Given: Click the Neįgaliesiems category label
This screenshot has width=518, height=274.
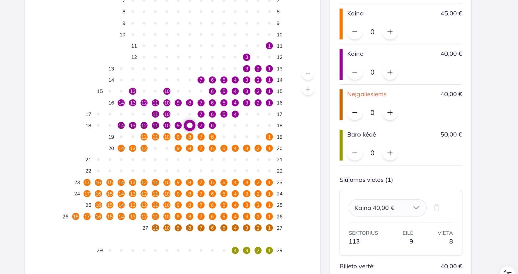Looking at the screenshot, I should pyautogui.click(x=367, y=94).
